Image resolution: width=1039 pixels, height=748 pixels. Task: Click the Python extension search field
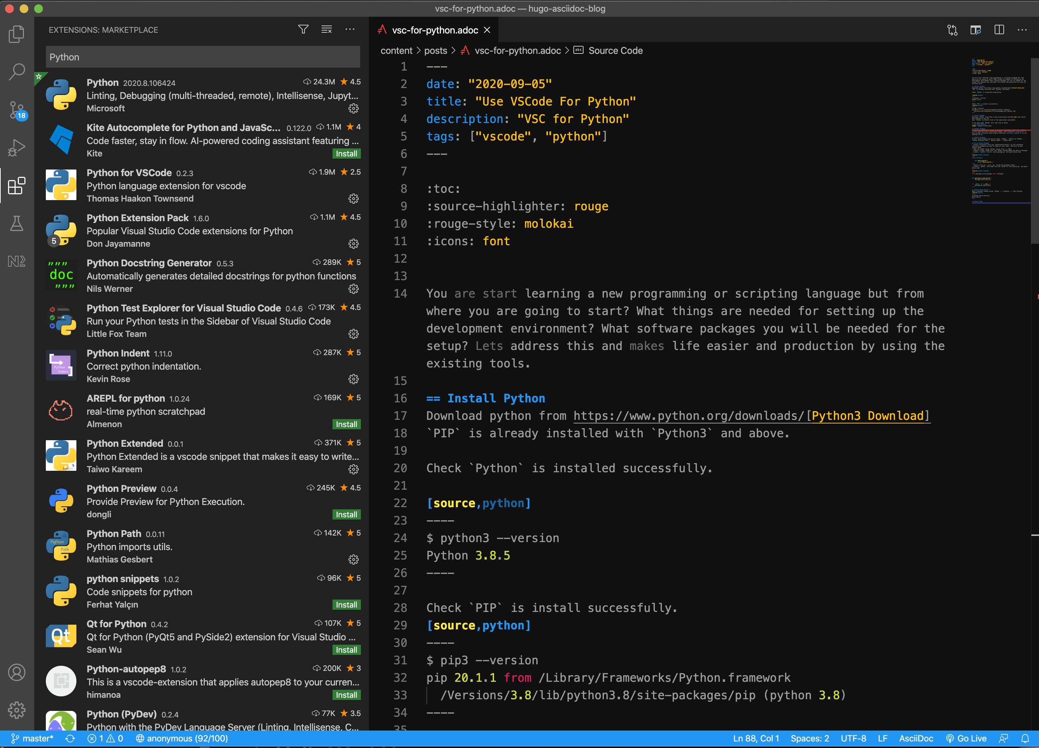coord(203,57)
